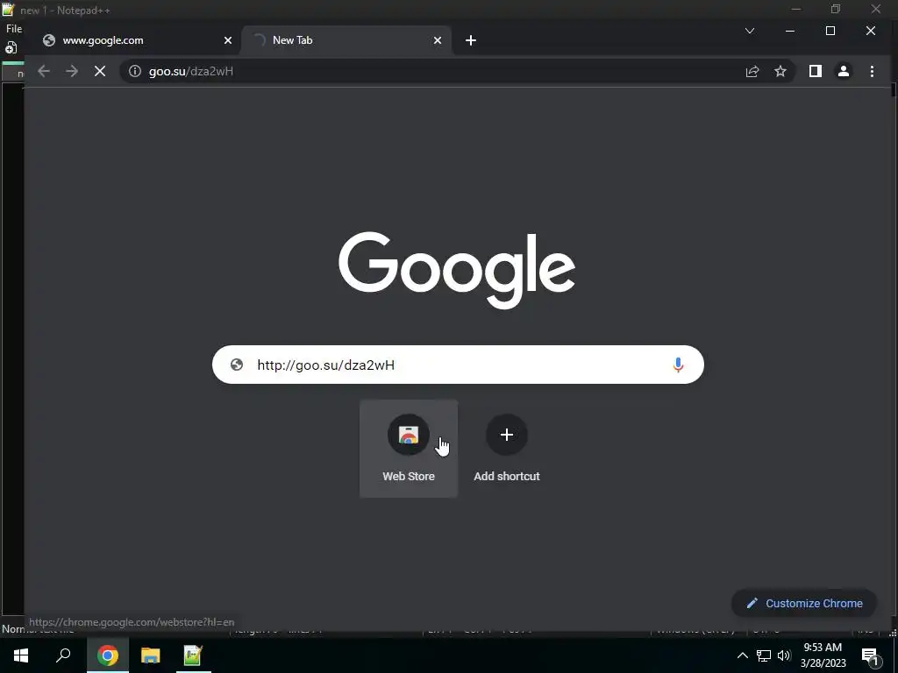Open the Windows Start menu
Screen dimensions: 898x673
click(x=21, y=655)
